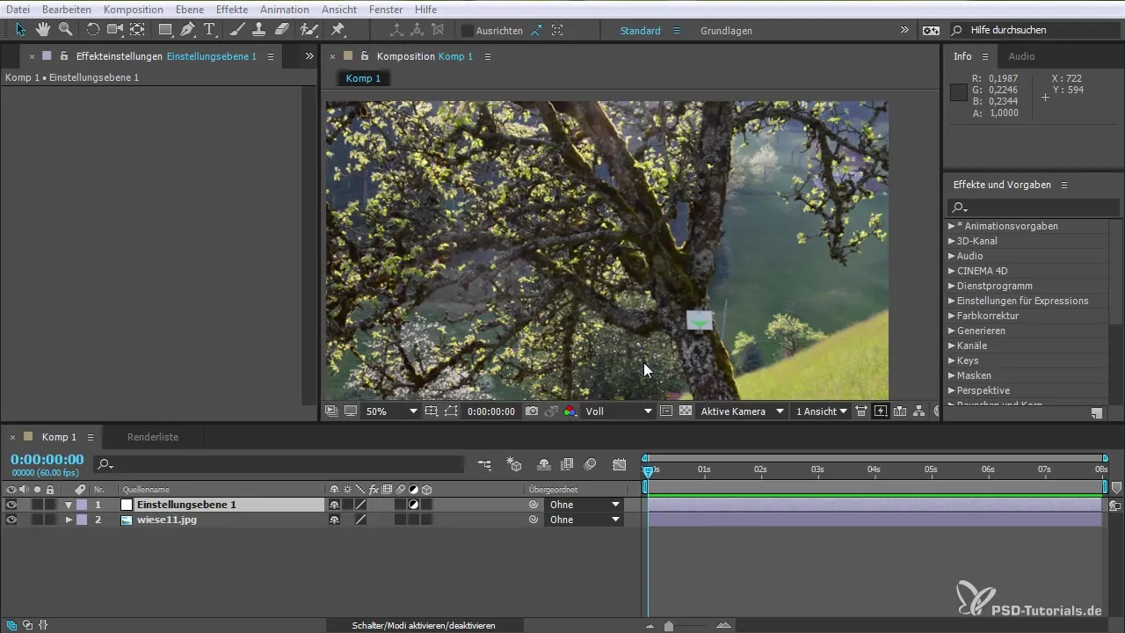
Task: Select the Clone Stamp tool
Action: pos(259,30)
